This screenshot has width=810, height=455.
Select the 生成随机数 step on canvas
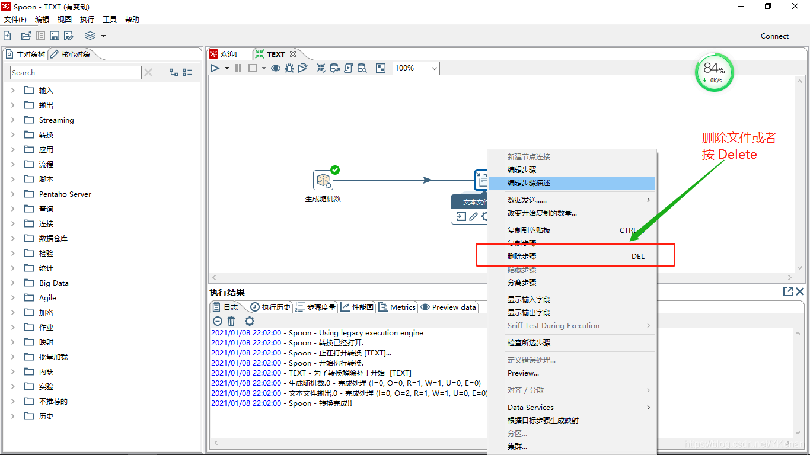323,180
